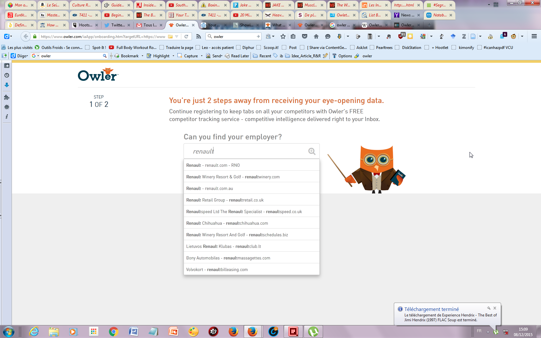Screen dimensions: 541x338
Task: Click sidebar downloads arrow icon
Action: point(7,85)
